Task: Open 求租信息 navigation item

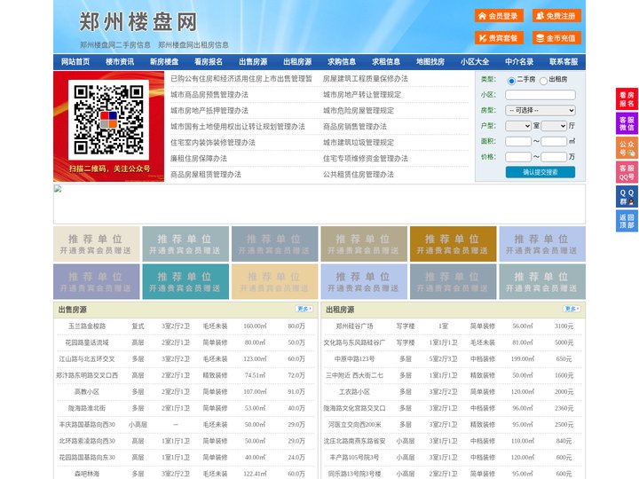Action: tap(386, 62)
